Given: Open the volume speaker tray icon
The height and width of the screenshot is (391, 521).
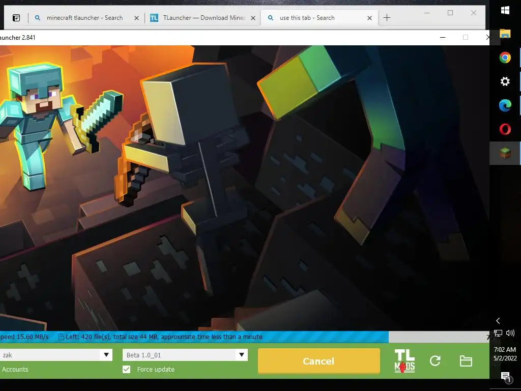Looking at the screenshot, I should tap(510, 333).
